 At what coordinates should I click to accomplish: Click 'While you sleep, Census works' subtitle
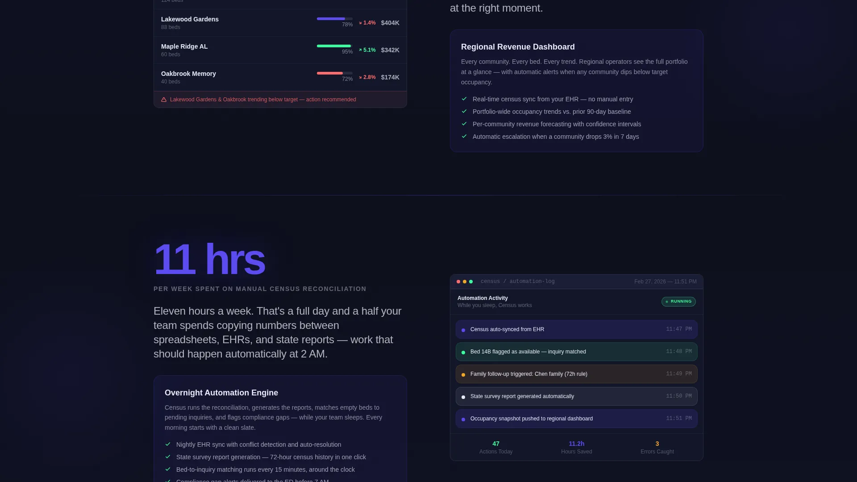[x=495, y=305]
